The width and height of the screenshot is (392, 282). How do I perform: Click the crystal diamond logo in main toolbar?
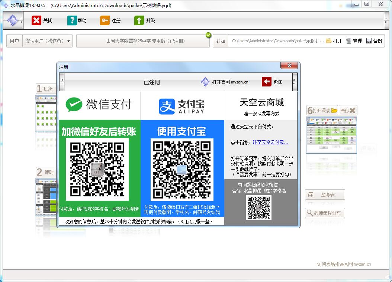(x=13, y=20)
